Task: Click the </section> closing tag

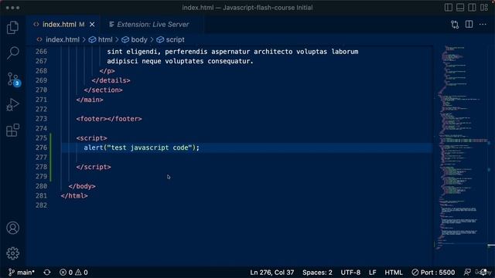Action: coord(103,90)
